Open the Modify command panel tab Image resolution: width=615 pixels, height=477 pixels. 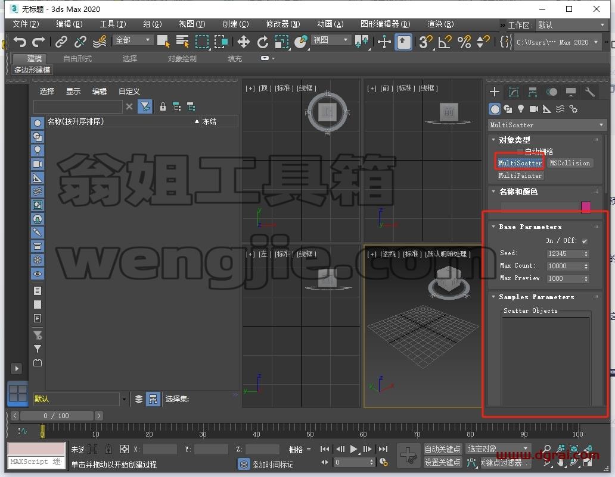[514, 92]
